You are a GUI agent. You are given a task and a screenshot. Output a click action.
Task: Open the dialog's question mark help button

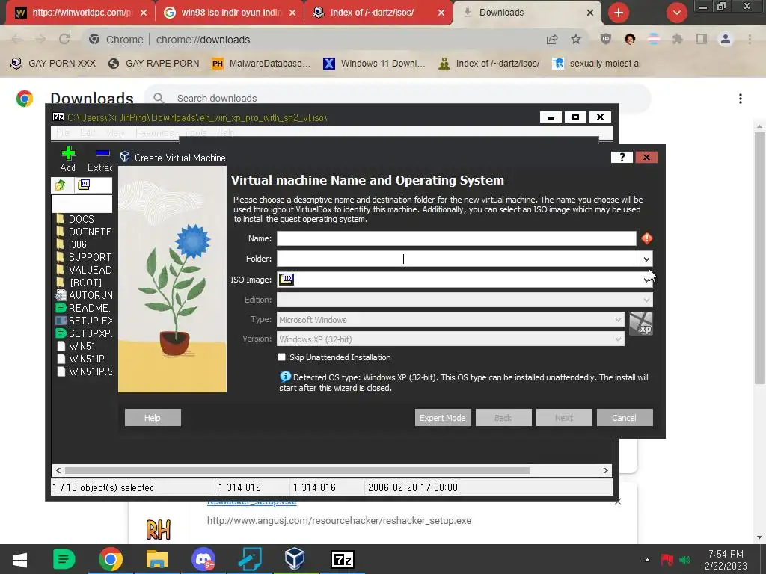(x=622, y=157)
